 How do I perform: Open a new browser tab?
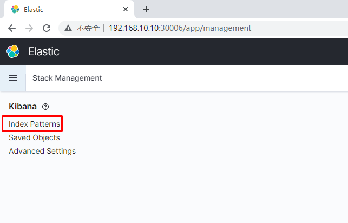(146, 9)
